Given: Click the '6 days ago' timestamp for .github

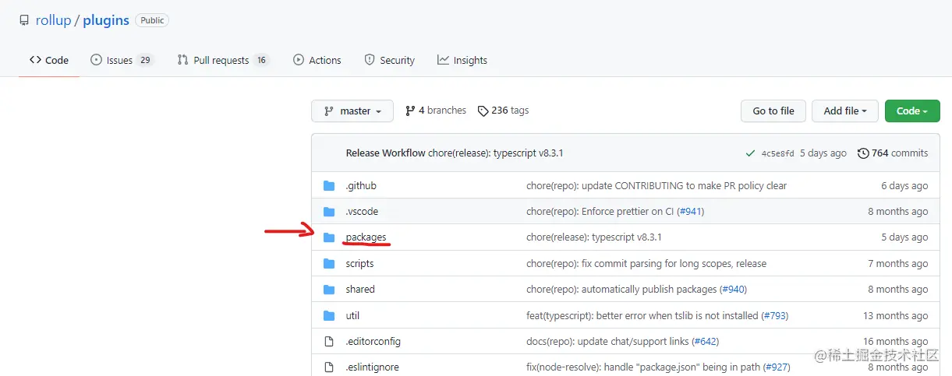Looking at the screenshot, I should pos(904,186).
